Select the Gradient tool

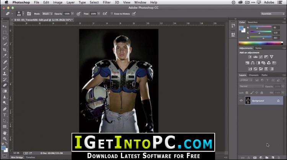[5, 91]
